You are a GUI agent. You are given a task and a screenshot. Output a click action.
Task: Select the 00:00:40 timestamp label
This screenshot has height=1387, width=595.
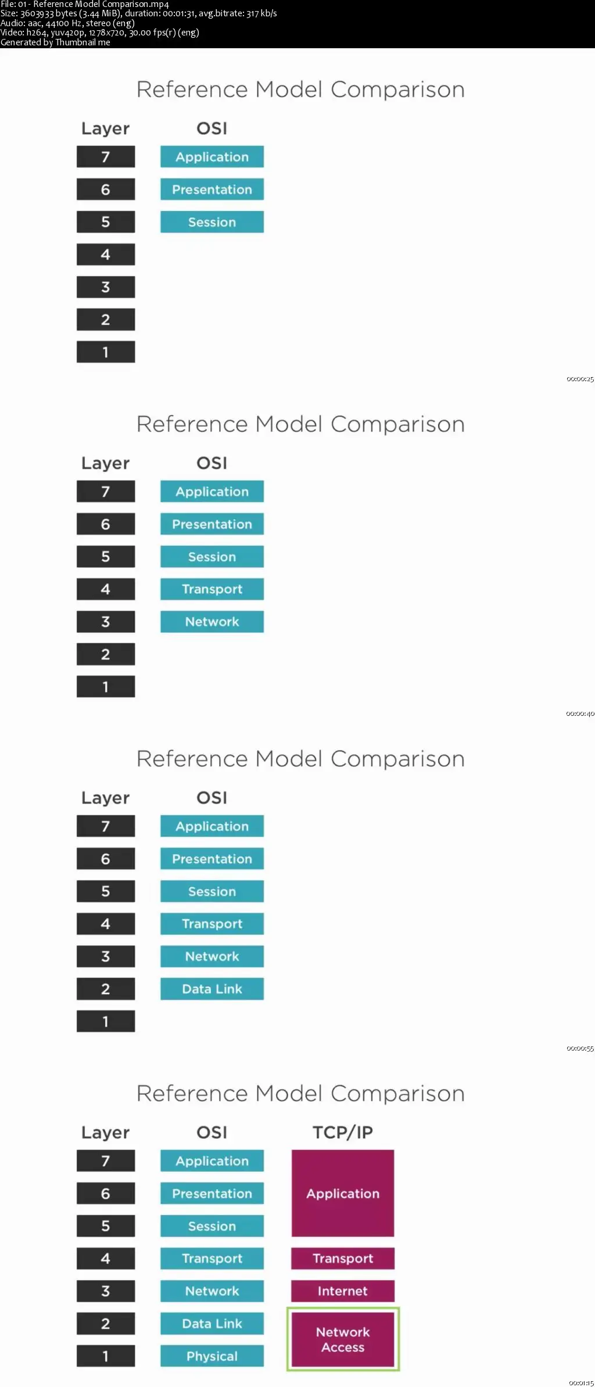point(580,714)
